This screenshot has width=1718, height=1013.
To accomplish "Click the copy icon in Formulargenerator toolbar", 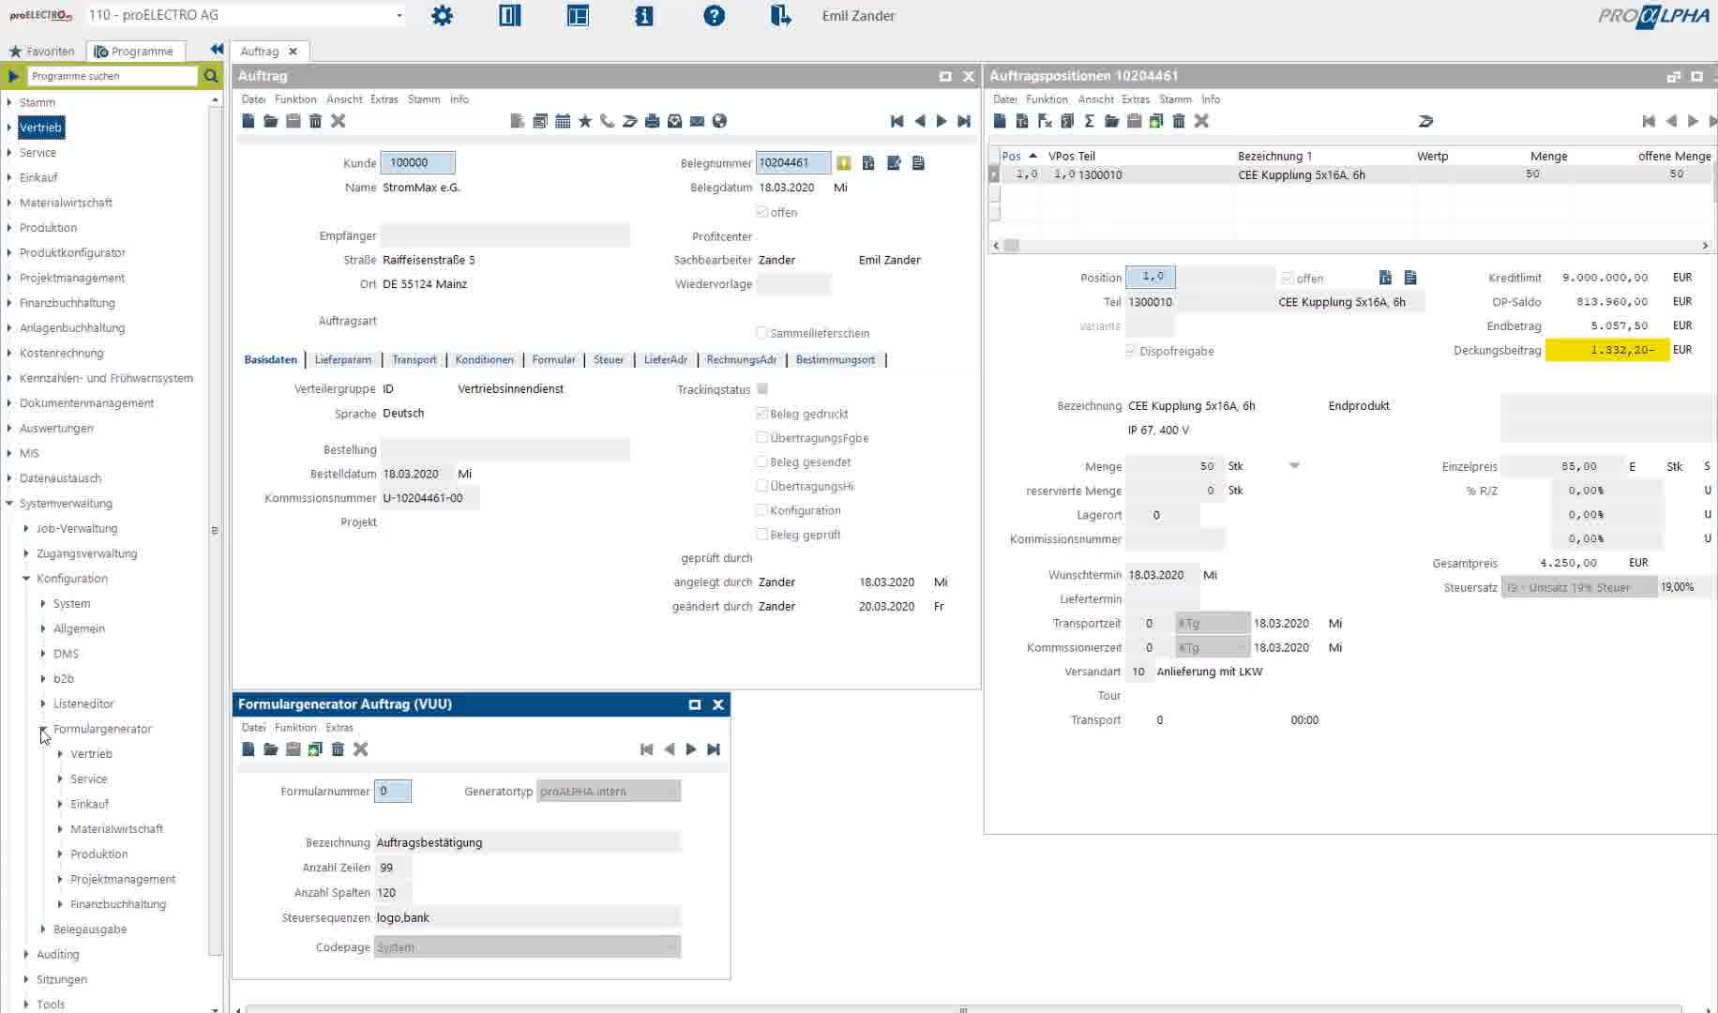I will pyautogui.click(x=315, y=749).
